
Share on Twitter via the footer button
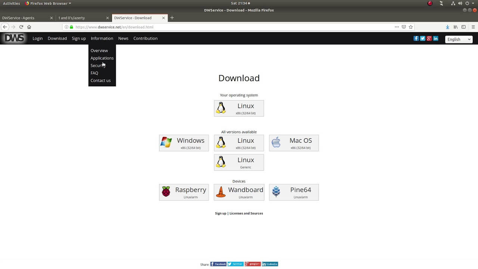pyautogui.click(x=236, y=264)
